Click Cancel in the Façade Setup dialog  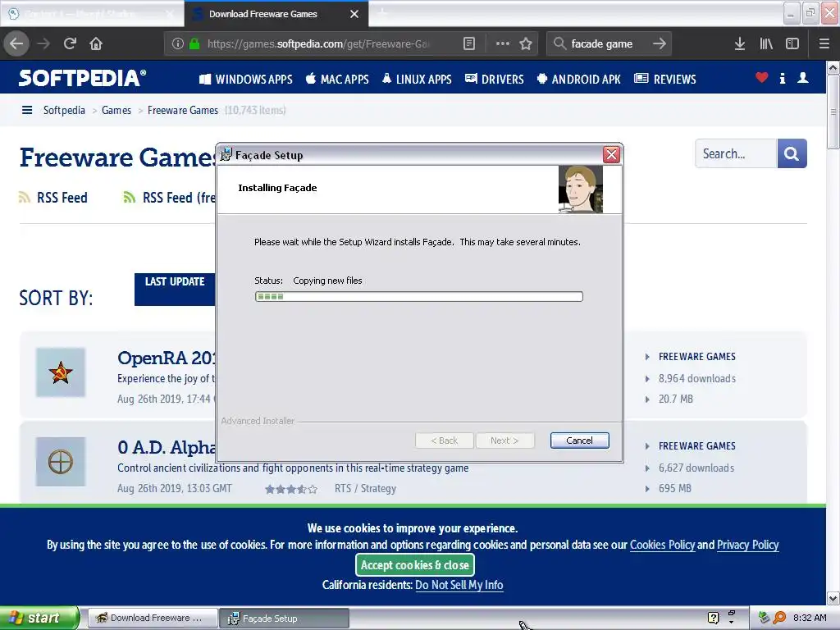[580, 441]
